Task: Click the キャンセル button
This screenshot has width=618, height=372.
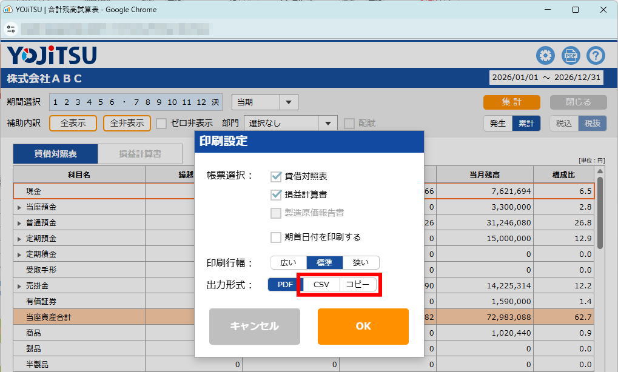Action: [x=254, y=326]
